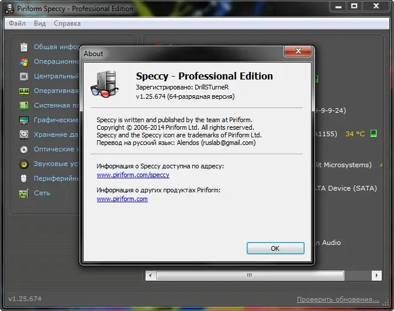This screenshot has width=394, height=311.
Task: Select the Графические устройства monitor icon
Action: 24,120
